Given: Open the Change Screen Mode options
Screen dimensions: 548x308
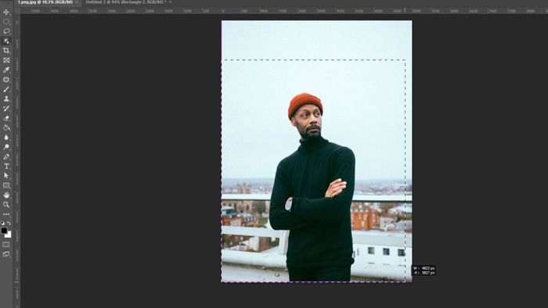Looking at the screenshot, I should pyautogui.click(x=6, y=254).
